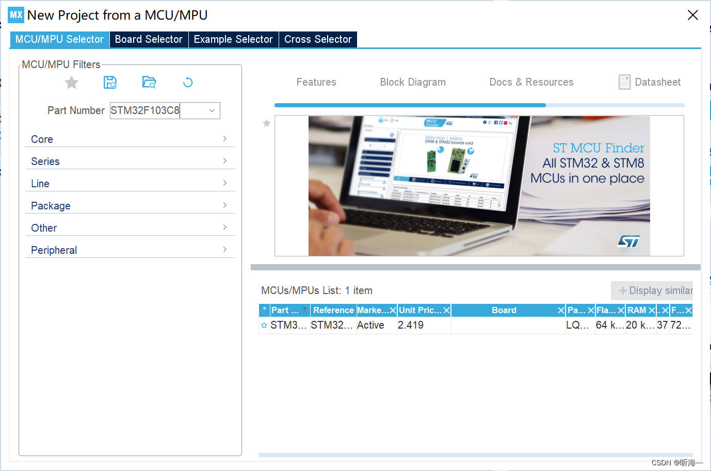This screenshot has width=711, height=471.
Task: Load a saved search via the folder icon
Action: 149,83
